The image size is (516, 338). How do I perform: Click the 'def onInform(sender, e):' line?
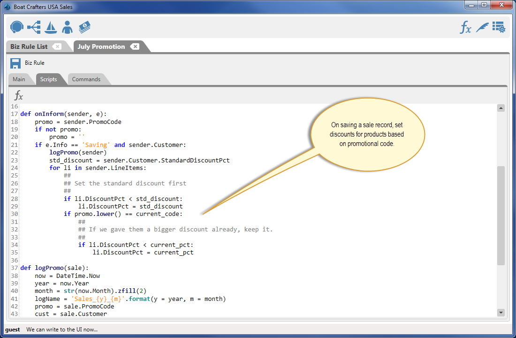pyautogui.click(x=63, y=114)
